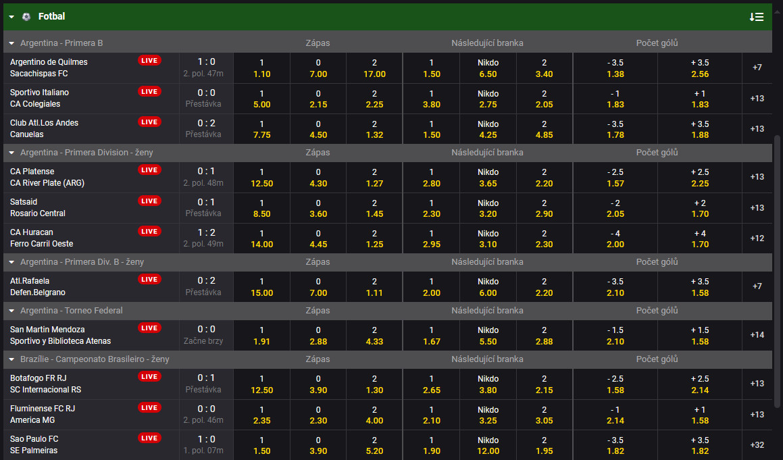Click LIVE badge for Club Atl.Los Andes match
The width and height of the screenshot is (783, 460).
click(x=149, y=122)
